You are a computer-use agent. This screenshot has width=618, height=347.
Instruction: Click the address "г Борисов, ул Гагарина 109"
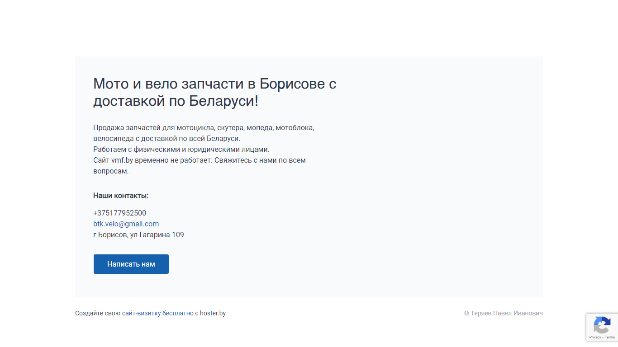pos(138,235)
